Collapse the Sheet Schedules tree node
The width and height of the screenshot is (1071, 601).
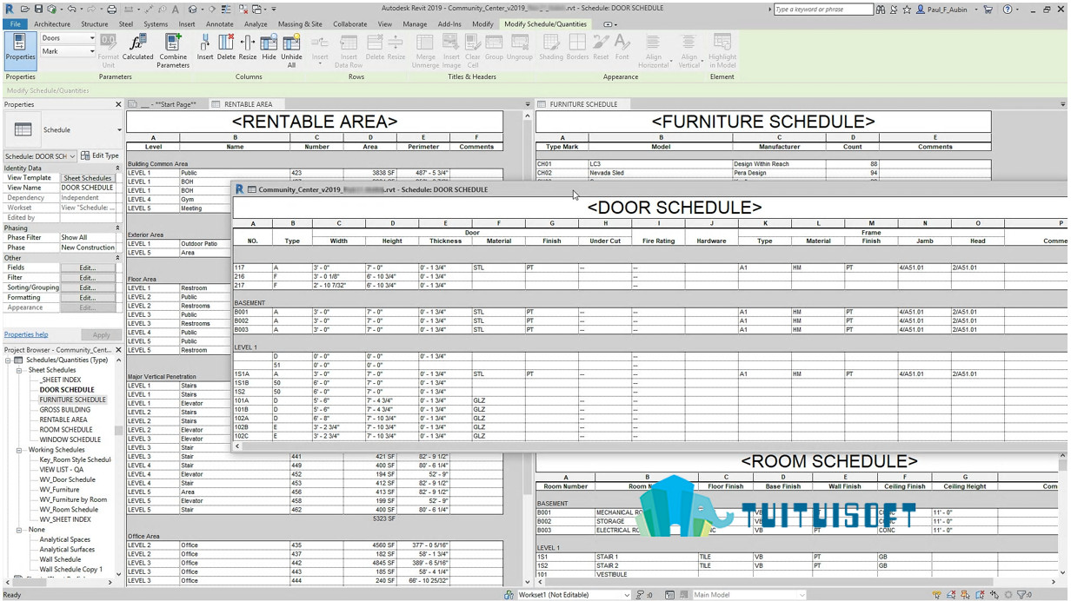[19, 370]
